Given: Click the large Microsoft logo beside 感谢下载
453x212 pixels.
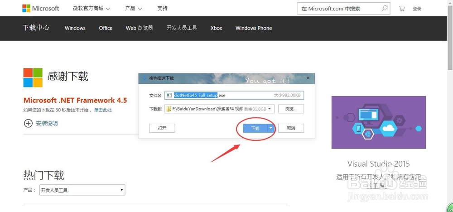Looking at the screenshot, I should pyautogui.click(x=33, y=77).
